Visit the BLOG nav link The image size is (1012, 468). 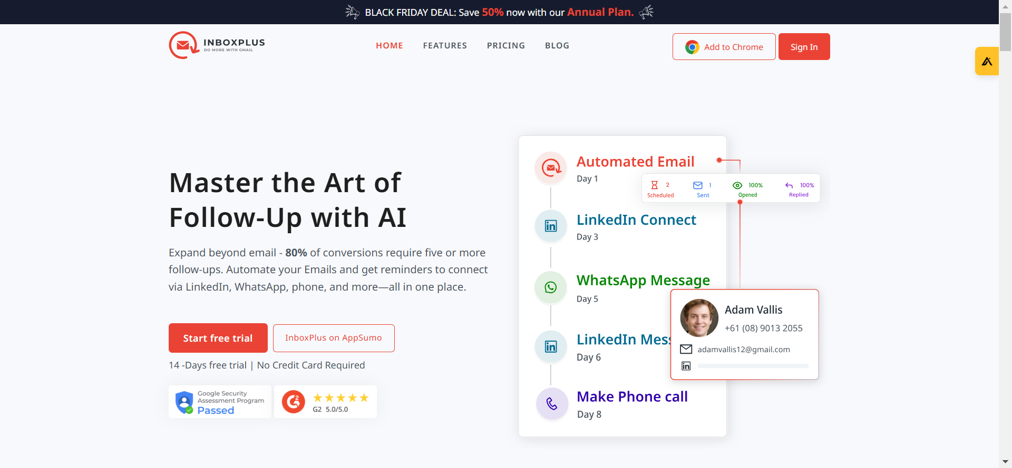557,46
